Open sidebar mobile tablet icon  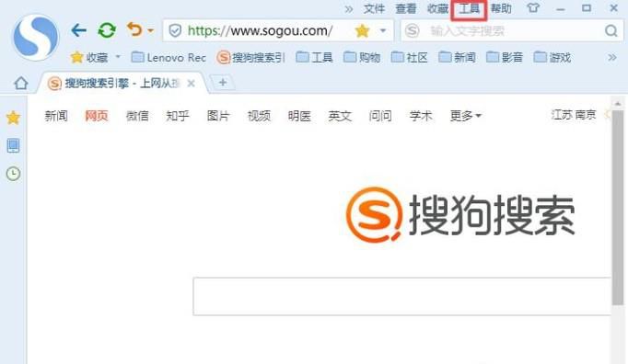point(13,145)
